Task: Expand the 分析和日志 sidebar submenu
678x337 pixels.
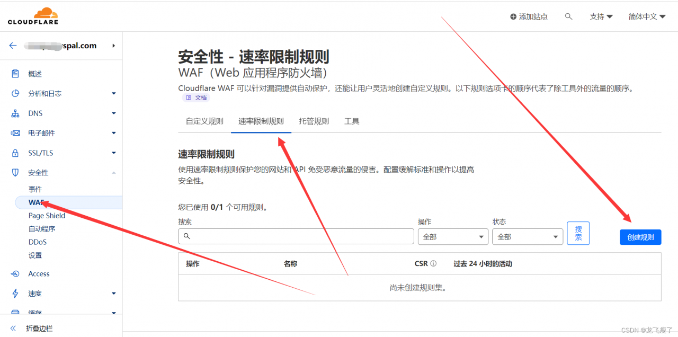Action: (113, 93)
